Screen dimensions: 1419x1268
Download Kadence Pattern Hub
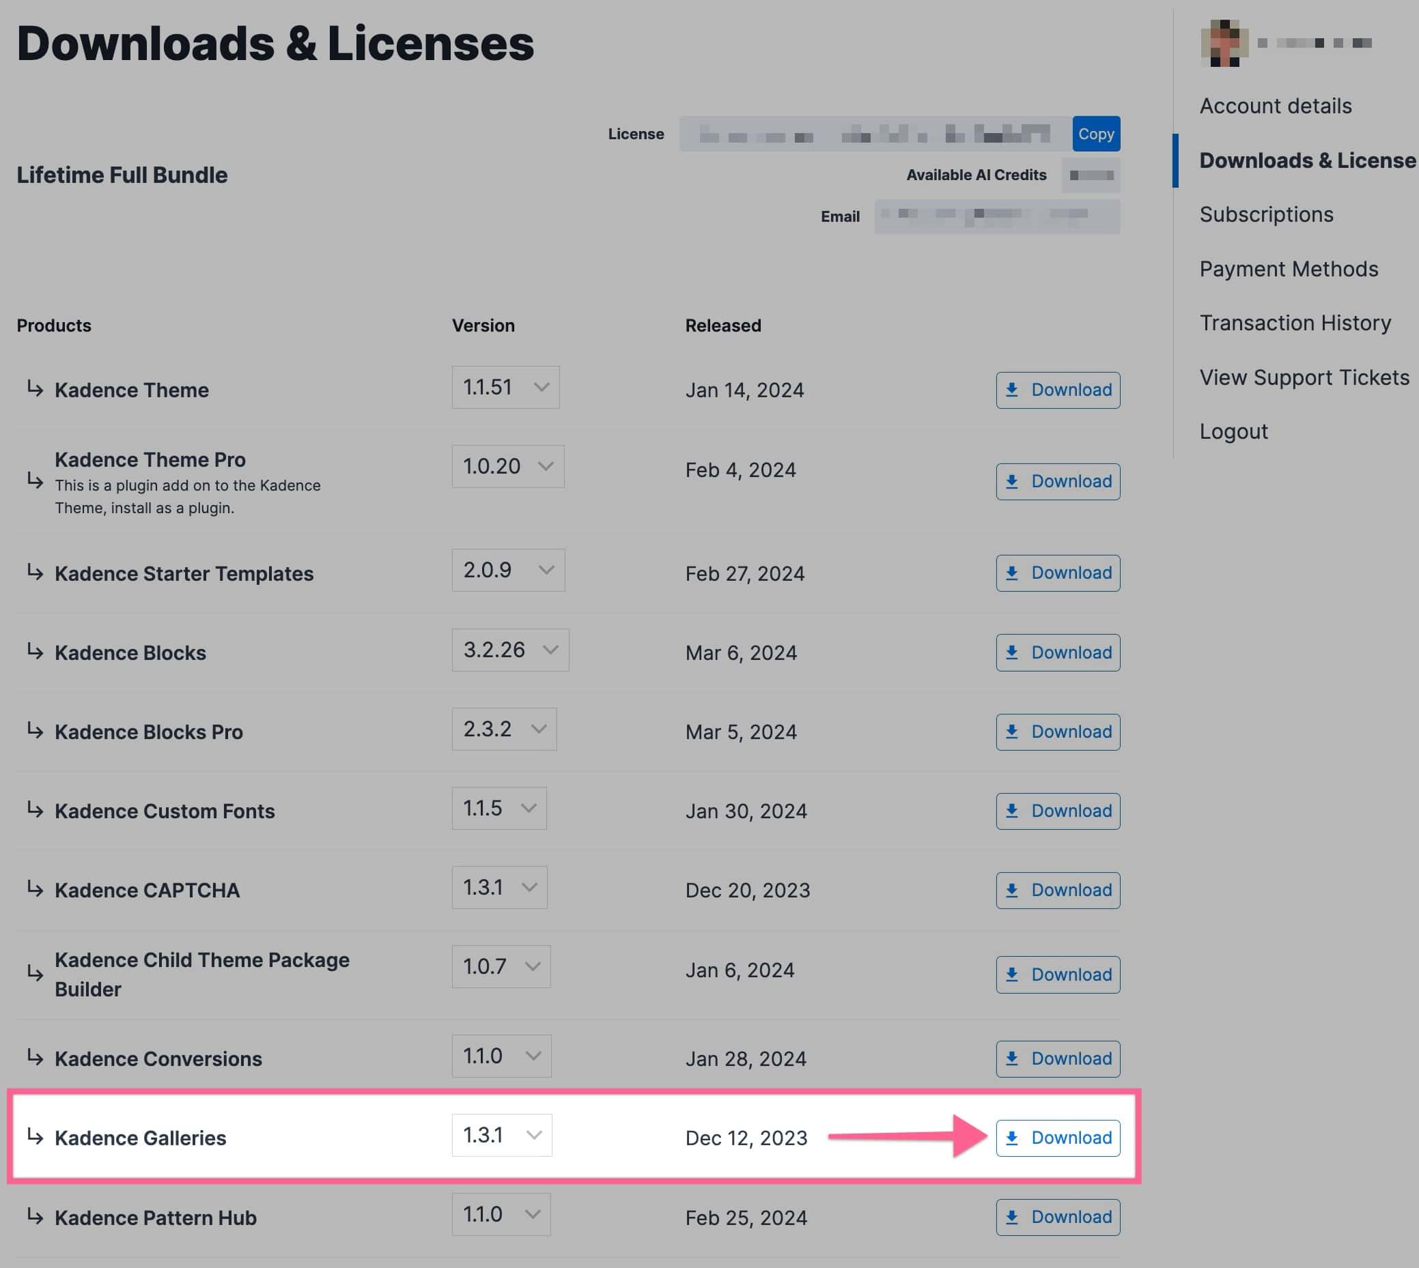[1058, 1217]
